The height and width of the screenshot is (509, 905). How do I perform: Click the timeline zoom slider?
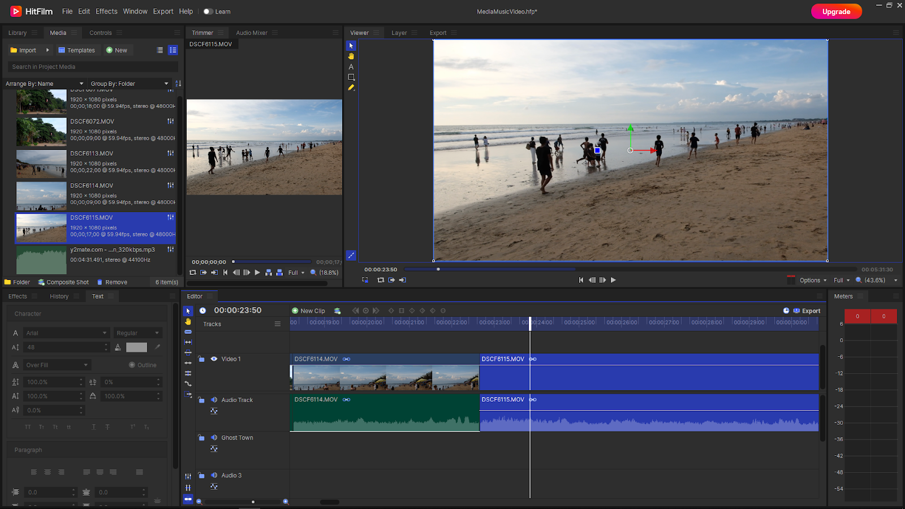(253, 502)
